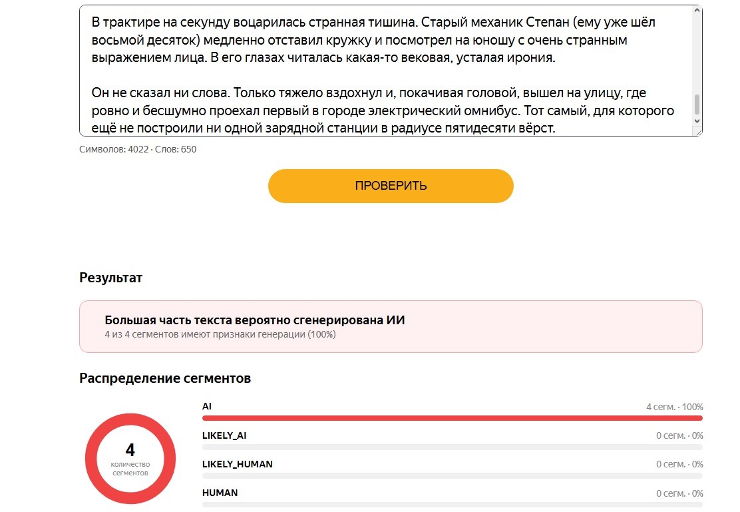
Task: Click the red donut chart showing 4 segments
Action: 130,458
